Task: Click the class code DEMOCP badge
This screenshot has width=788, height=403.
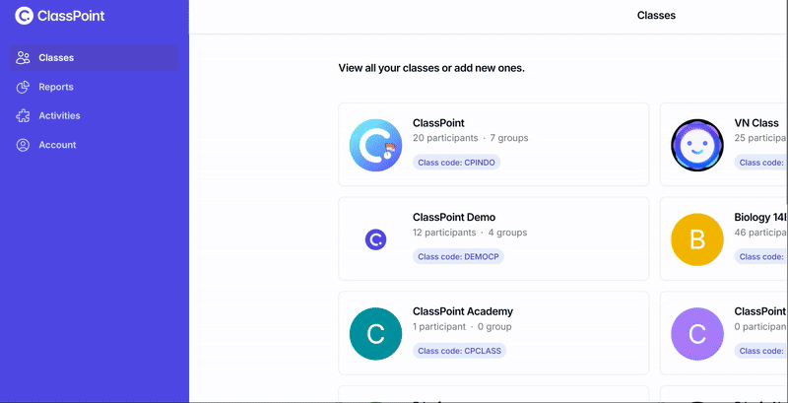Action: click(459, 256)
